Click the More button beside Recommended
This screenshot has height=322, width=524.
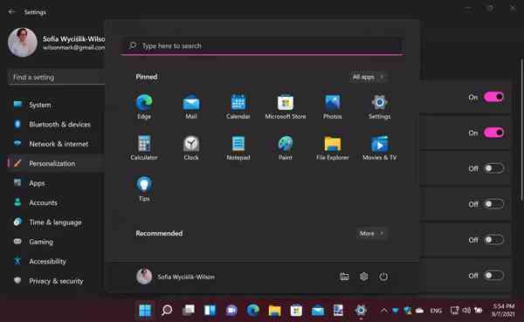pos(371,234)
